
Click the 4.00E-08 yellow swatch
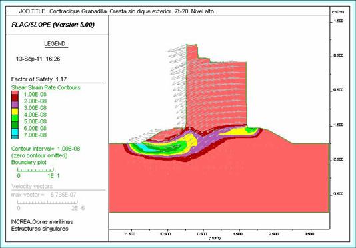pos(15,111)
